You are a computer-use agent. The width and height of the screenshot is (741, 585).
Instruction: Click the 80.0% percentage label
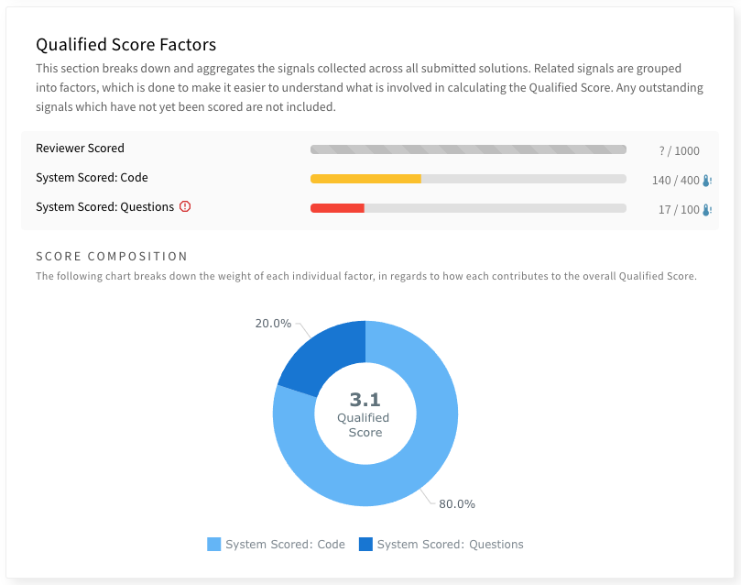455,503
